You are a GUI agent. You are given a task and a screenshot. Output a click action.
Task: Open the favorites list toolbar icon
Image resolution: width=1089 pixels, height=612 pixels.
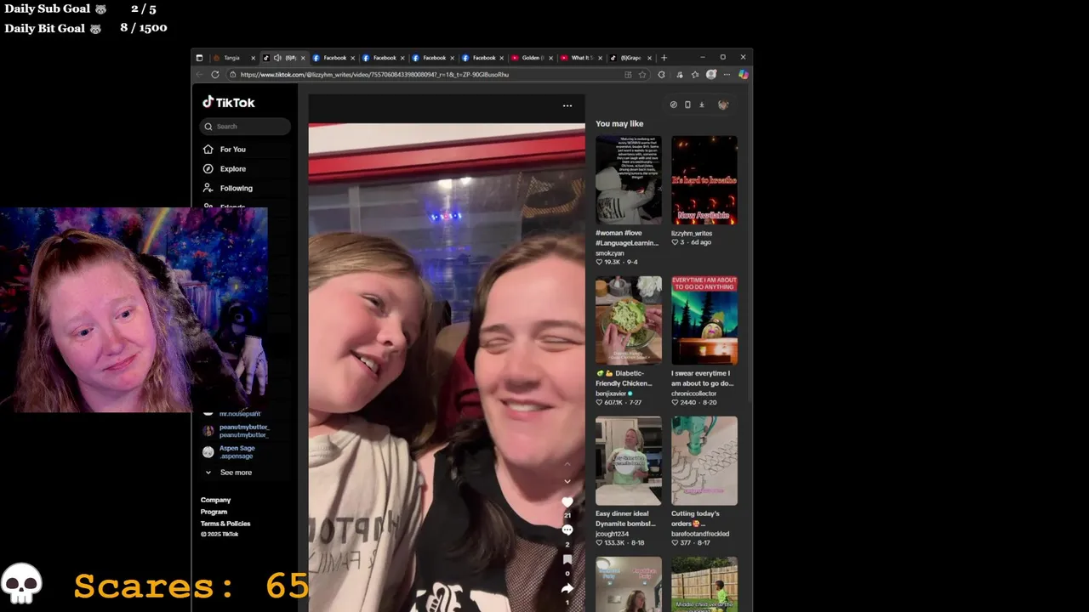pos(694,75)
